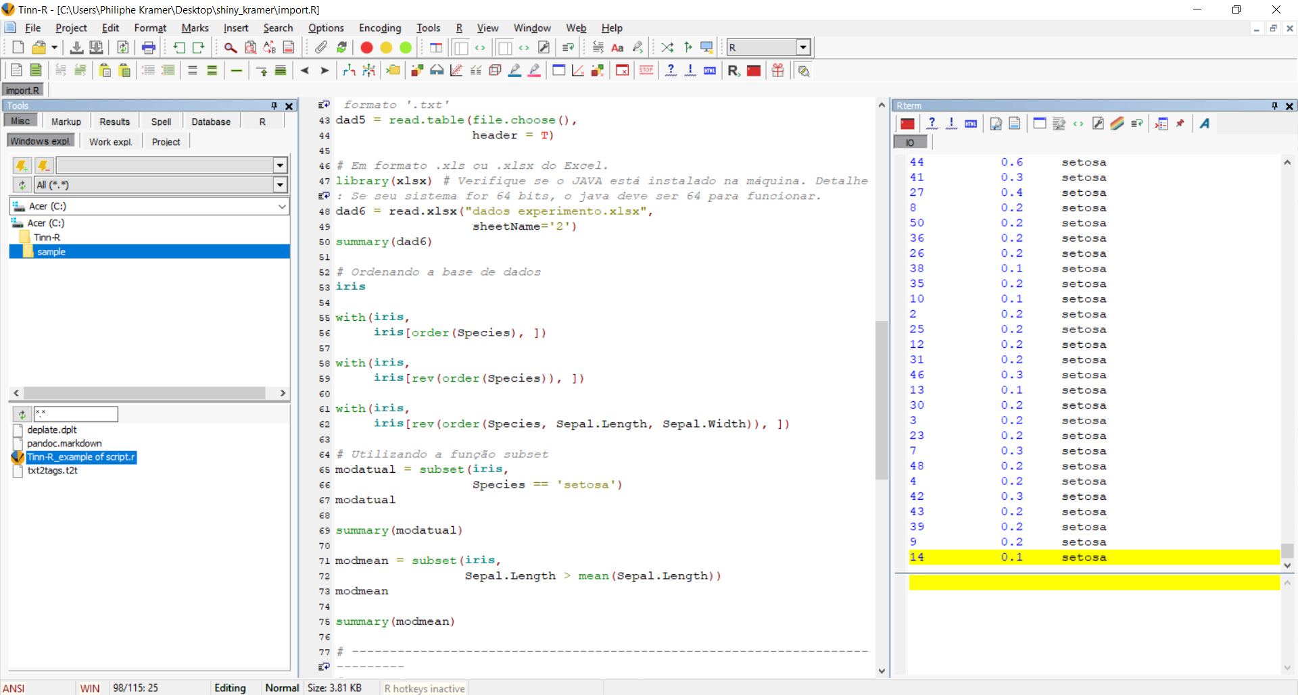The width and height of the screenshot is (1298, 695).
Task: Click the editor's vertical scrollbar thumb
Action: click(882, 400)
